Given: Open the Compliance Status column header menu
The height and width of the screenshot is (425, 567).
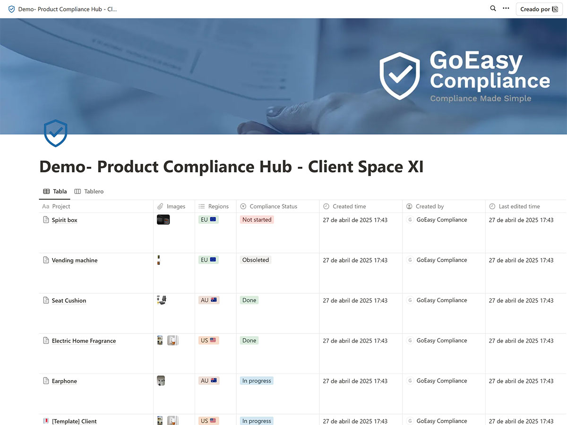Looking at the screenshot, I should (273, 206).
